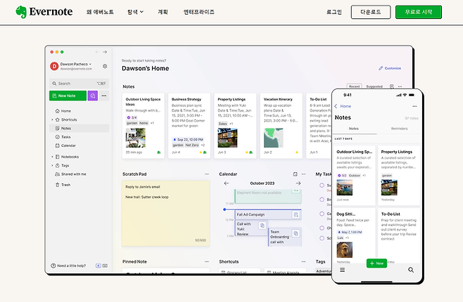The height and width of the screenshot is (302, 463).
Task: Open the Vacation Itinerary note card
Action: click(281, 126)
